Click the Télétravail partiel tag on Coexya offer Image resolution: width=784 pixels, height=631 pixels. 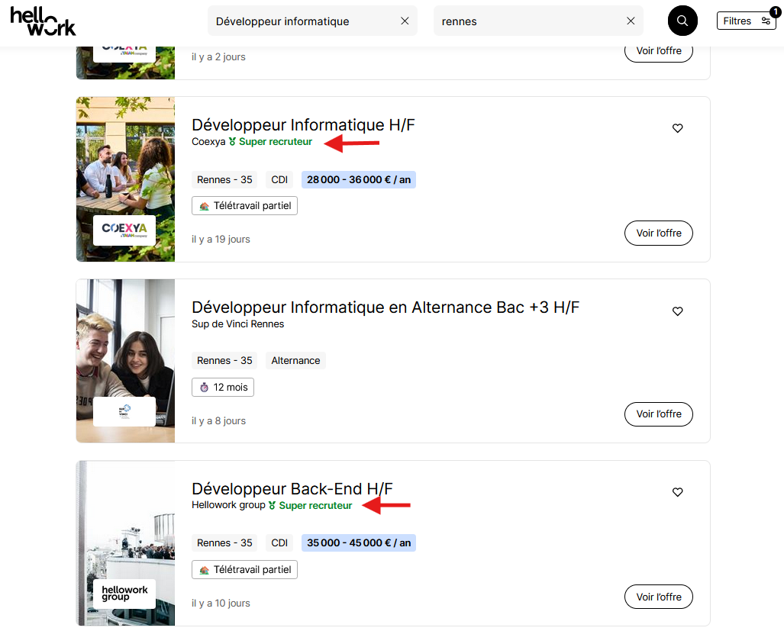pos(244,206)
